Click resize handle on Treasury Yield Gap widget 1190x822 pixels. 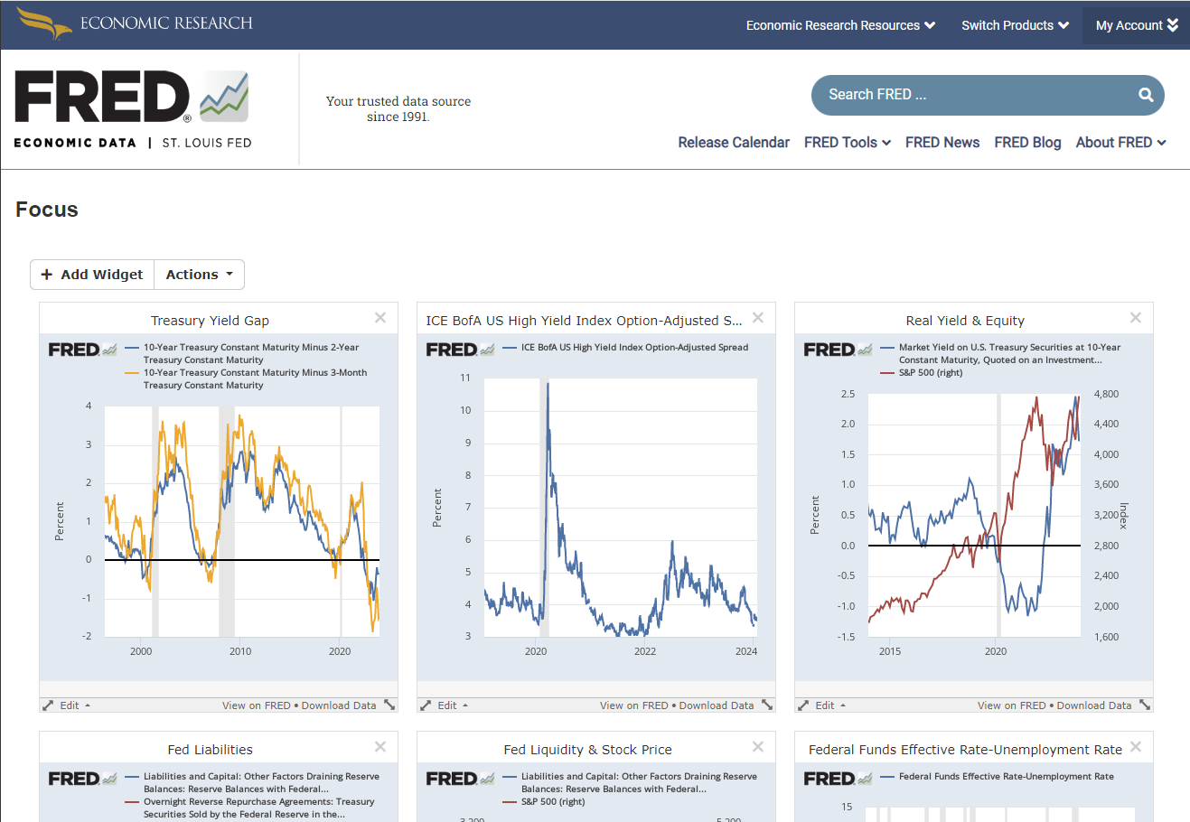coord(389,705)
